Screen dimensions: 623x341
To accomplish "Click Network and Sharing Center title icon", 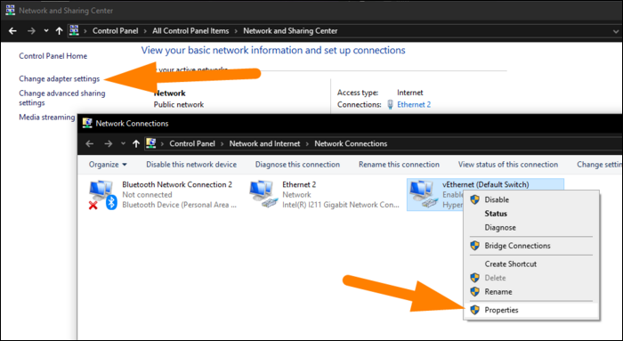I will [11, 11].
